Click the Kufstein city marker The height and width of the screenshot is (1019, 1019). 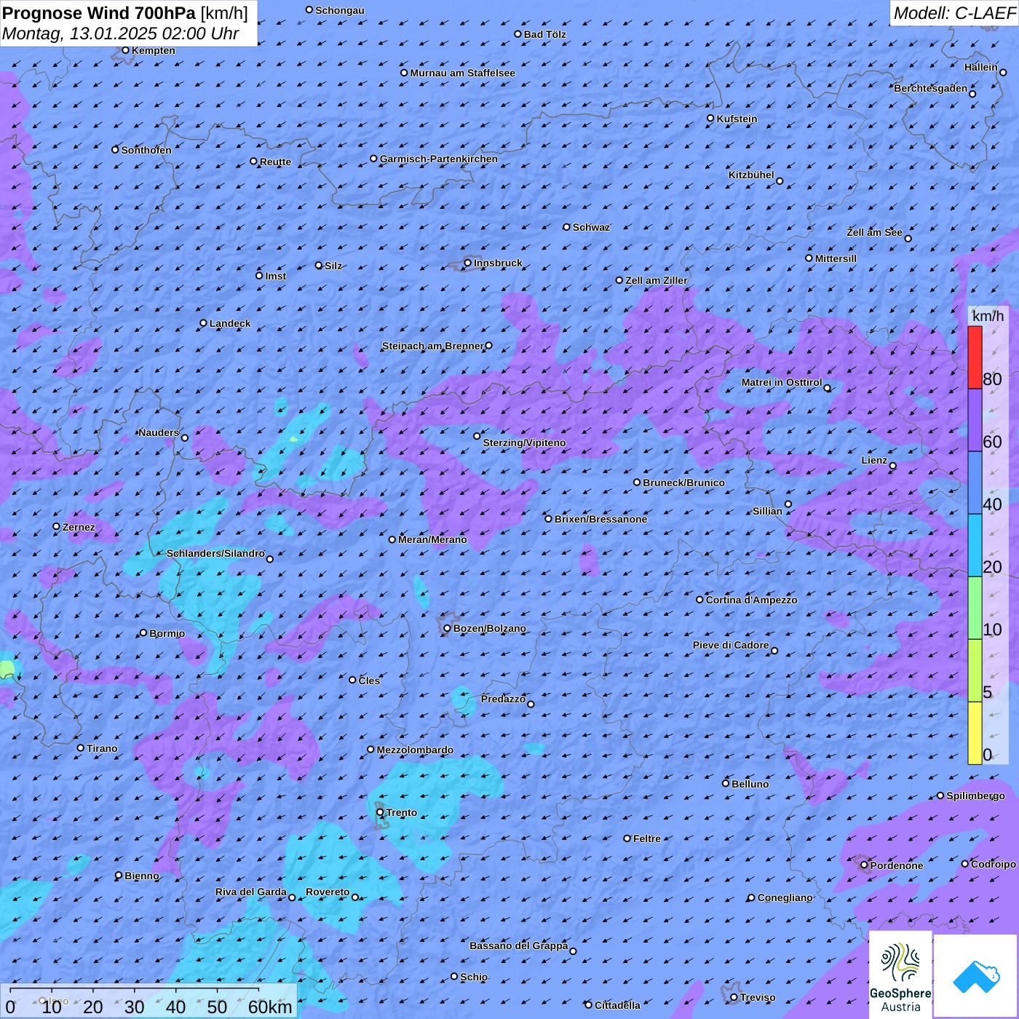point(711,118)
